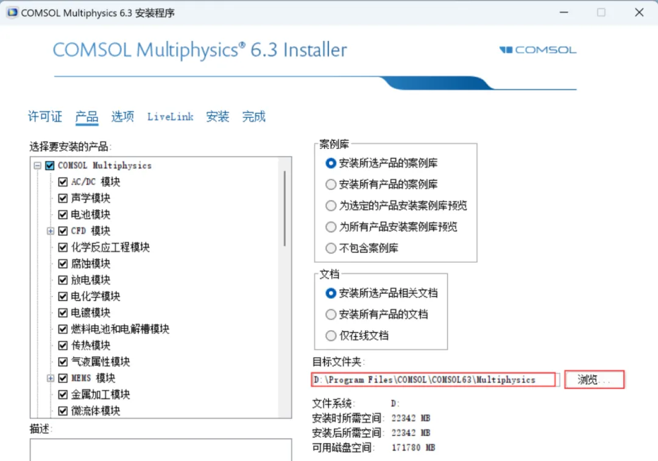
Task: Expand the MEMS 模块 tree node
Action: [51, 378]
